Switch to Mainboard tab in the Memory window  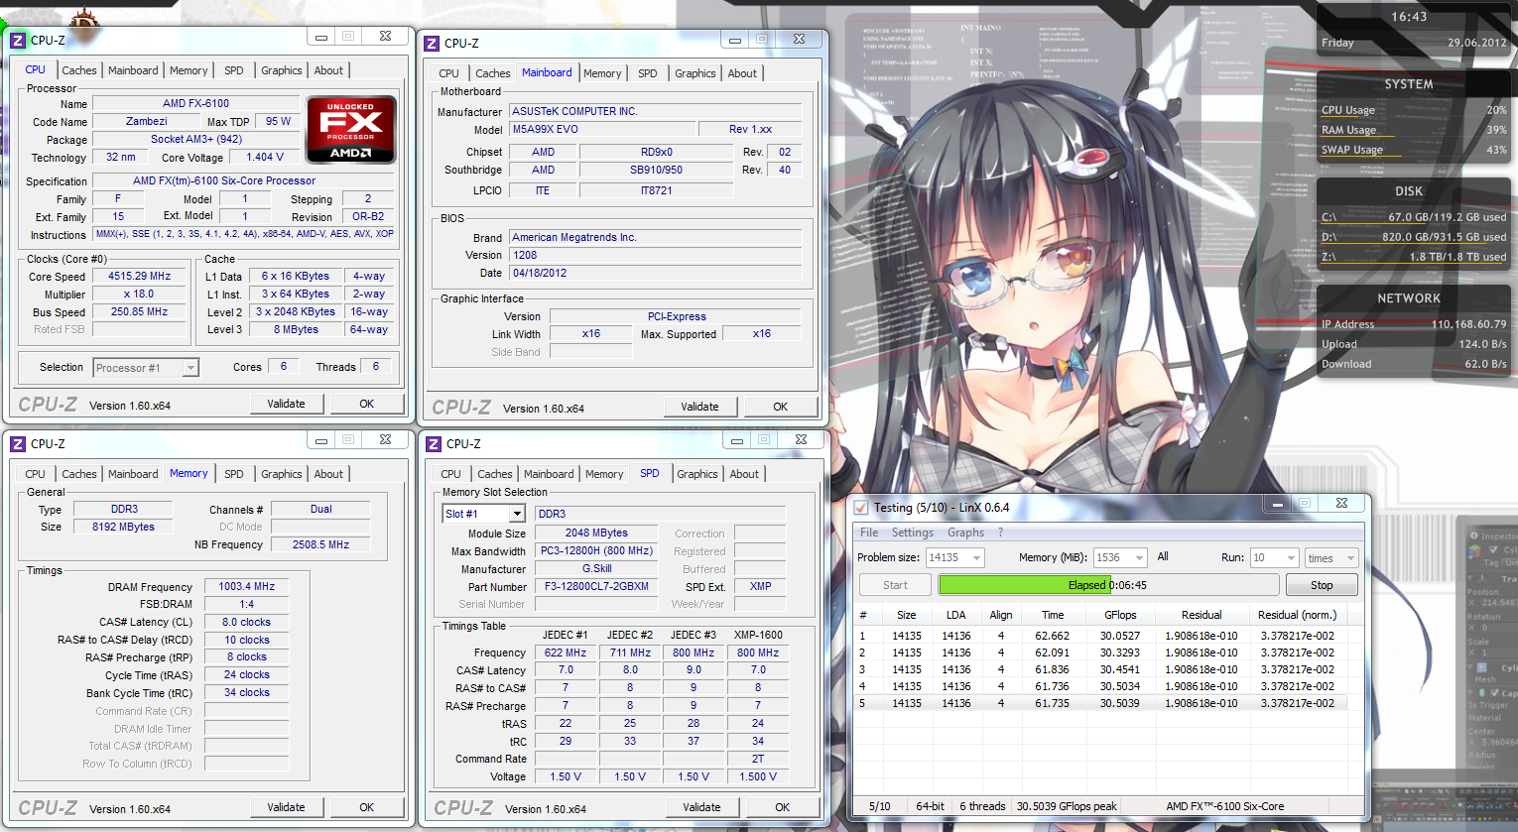(133, 474)
